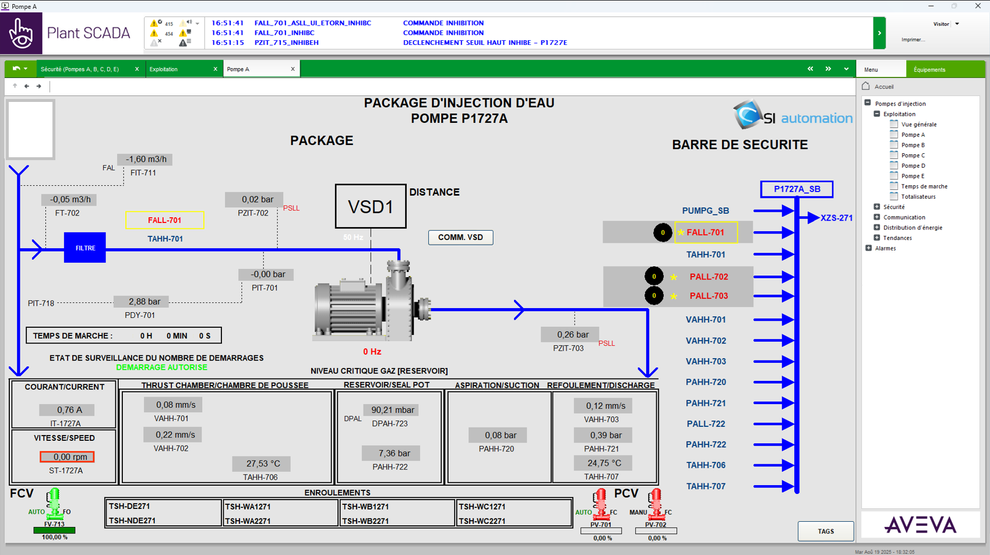Open the Visitor user dropdown
Viewport: 990px width, 555px height.
957,24
